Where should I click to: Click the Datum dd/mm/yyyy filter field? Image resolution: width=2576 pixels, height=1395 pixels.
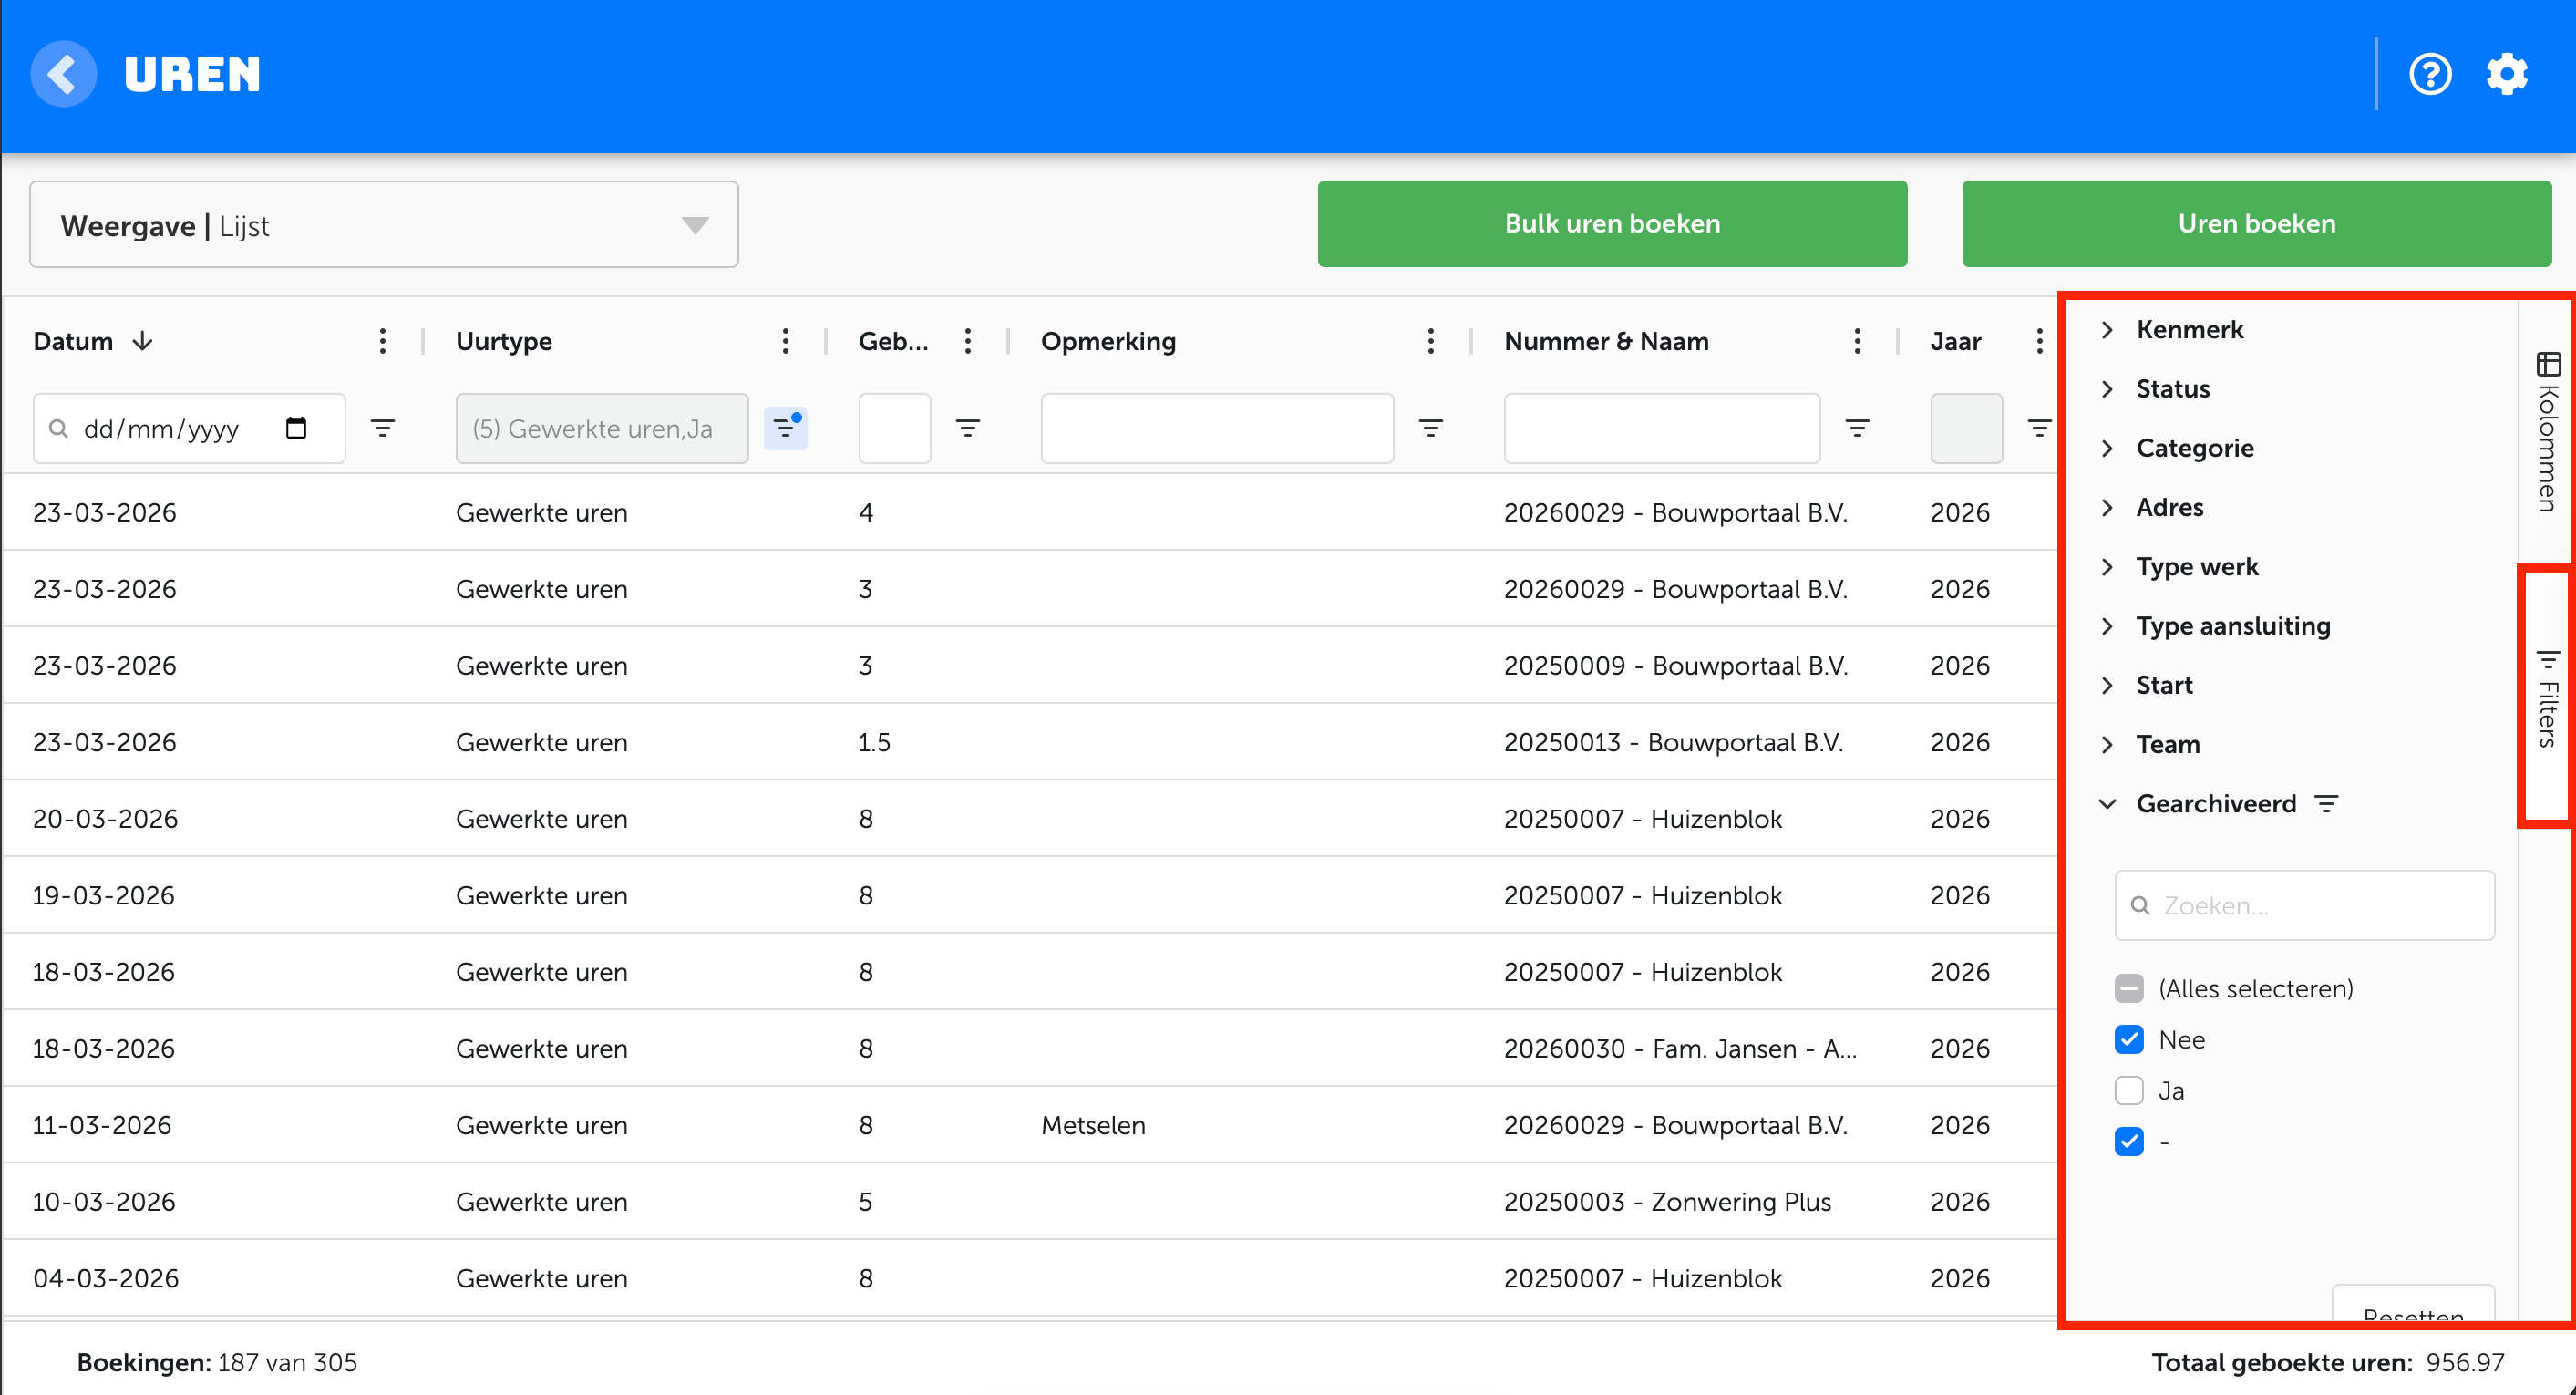(189, 428)
